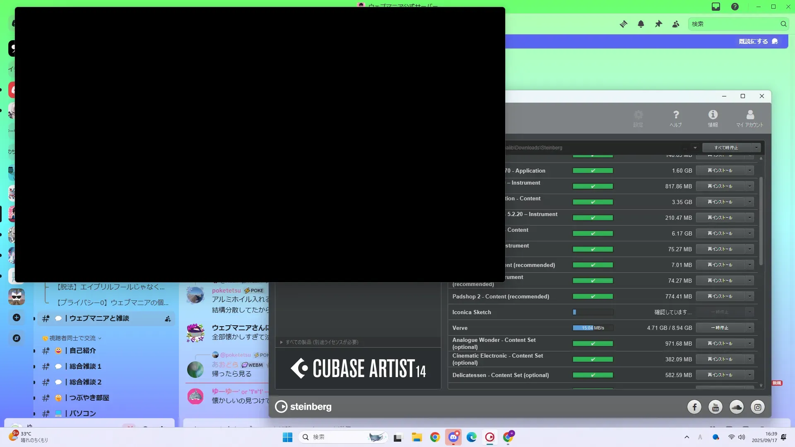Viewport: 795px width, 447px height.
Task: Expand the すべての製品 section
Action: click(x=319, y=342)
